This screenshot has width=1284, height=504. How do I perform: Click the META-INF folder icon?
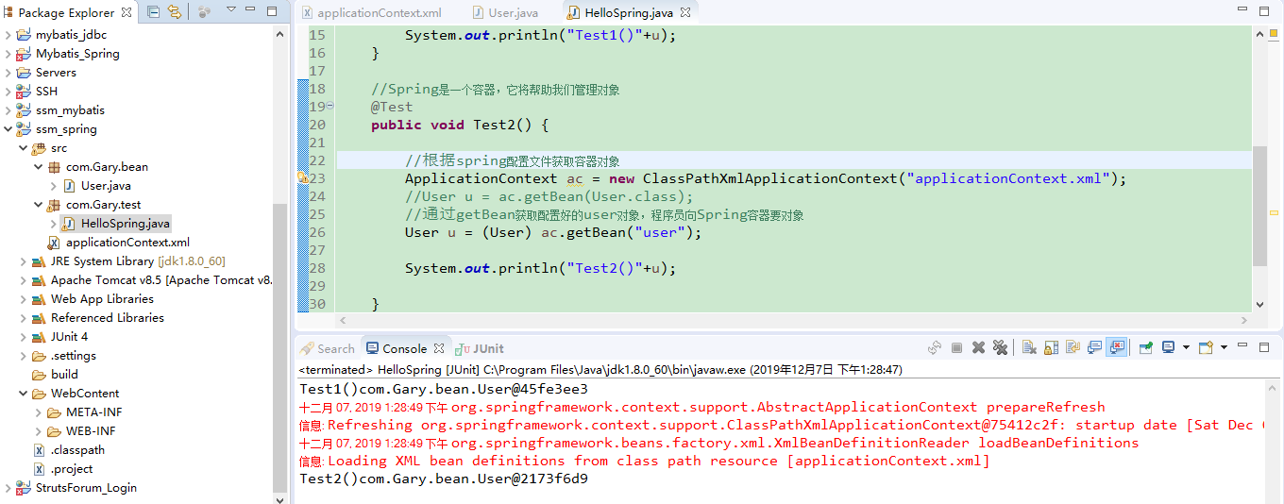point(54,412)
